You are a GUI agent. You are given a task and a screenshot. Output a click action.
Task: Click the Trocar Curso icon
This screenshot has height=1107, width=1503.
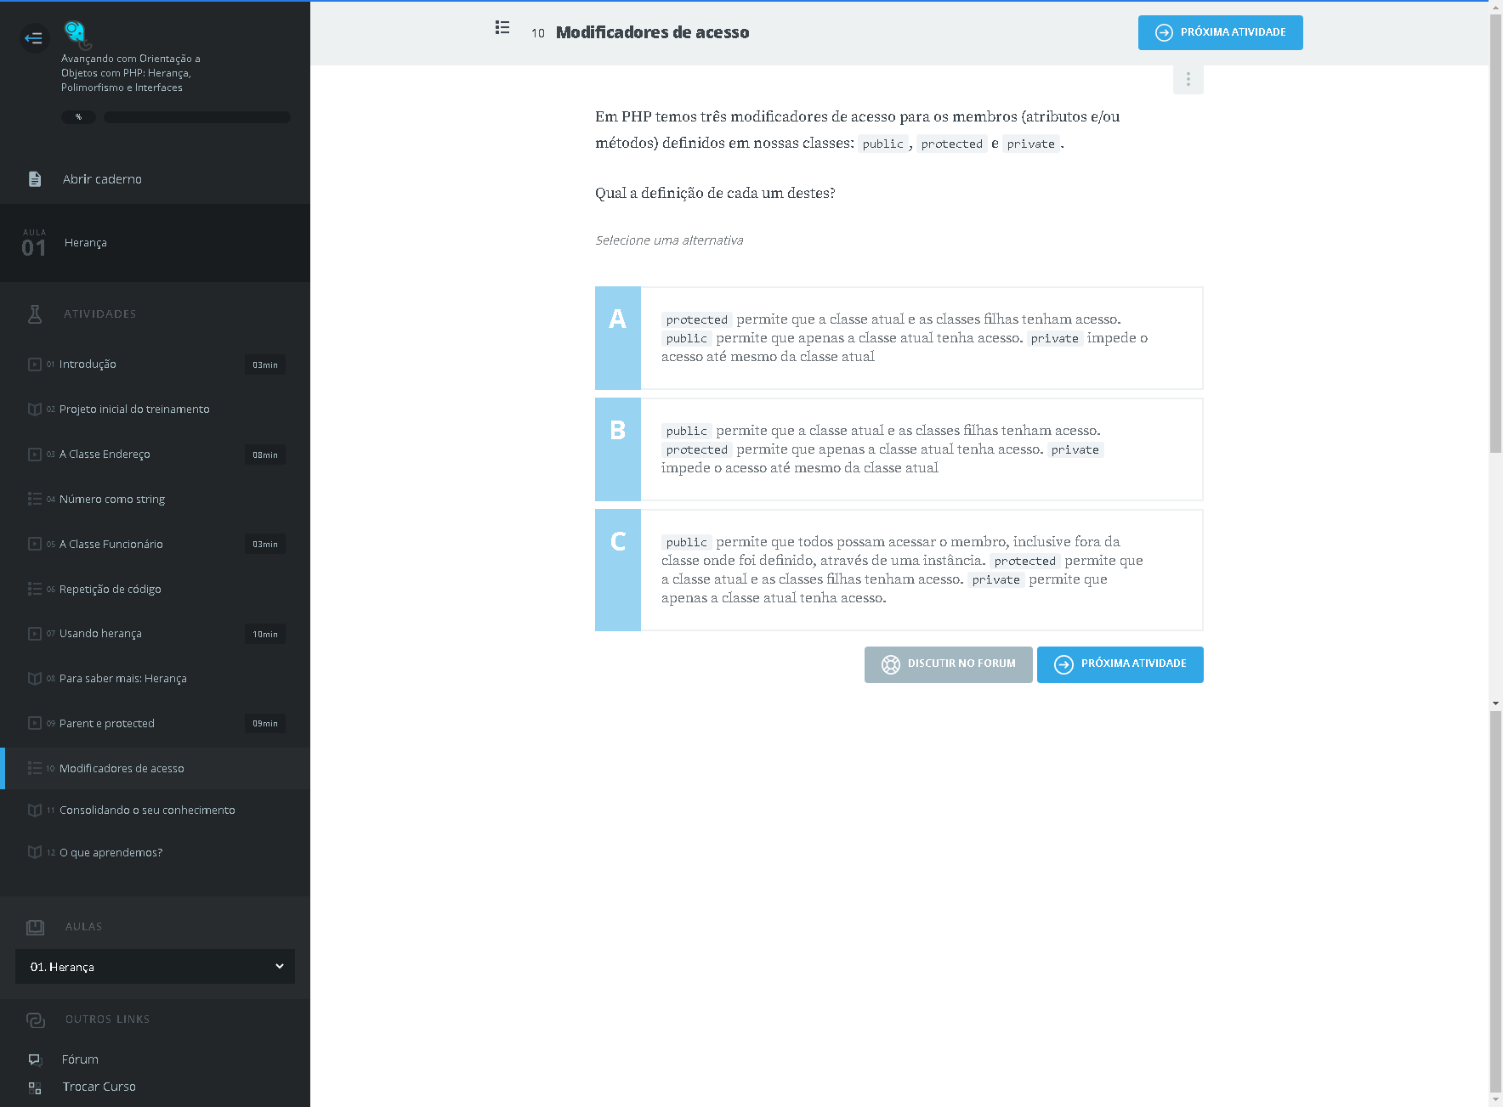point(35,1087)
